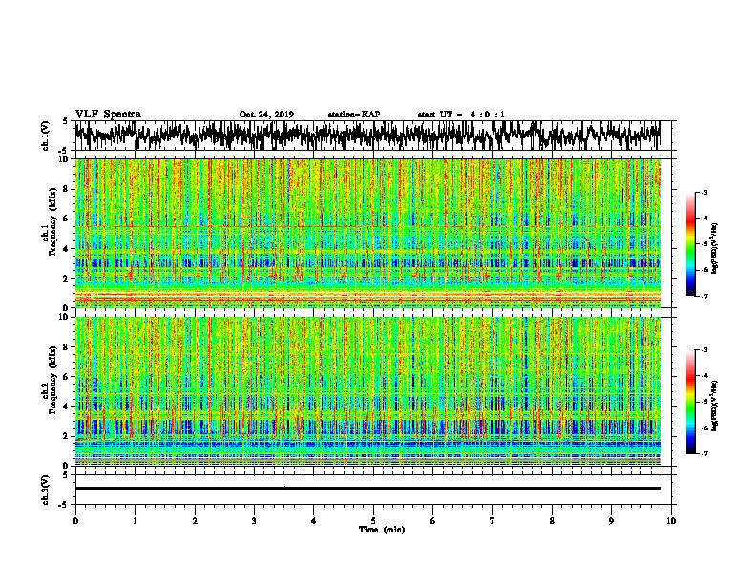Click the "-7" label on ch.2 color scale
Image resolution: width=756 pixels, height=584 pixels.
703,453
